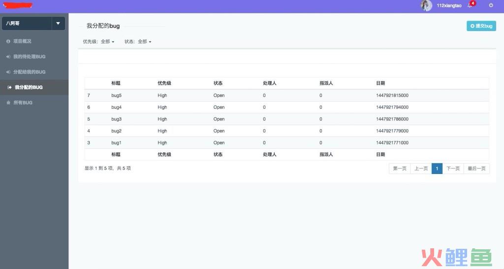Click the 提交bug button
The height and width of the screenshot is (269, 504).
481,26
